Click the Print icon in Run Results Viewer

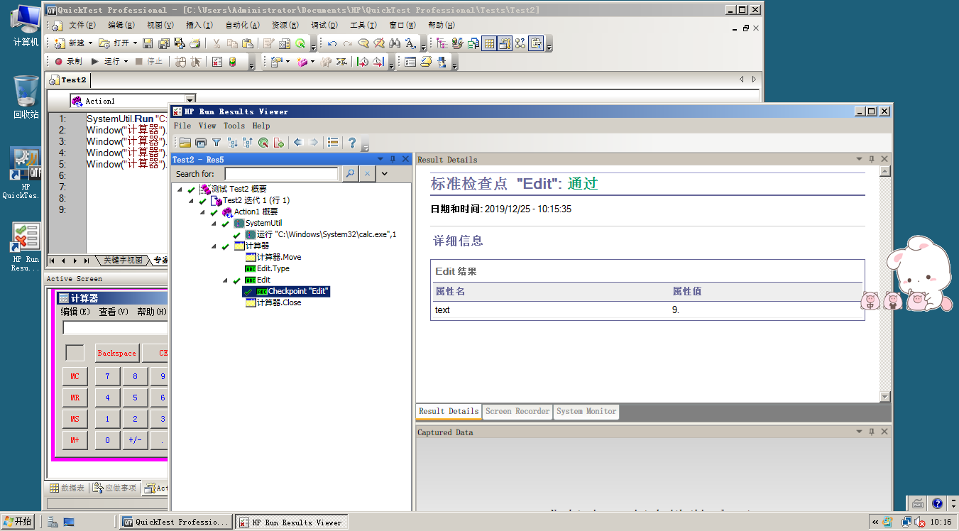(x=201, y=143)
